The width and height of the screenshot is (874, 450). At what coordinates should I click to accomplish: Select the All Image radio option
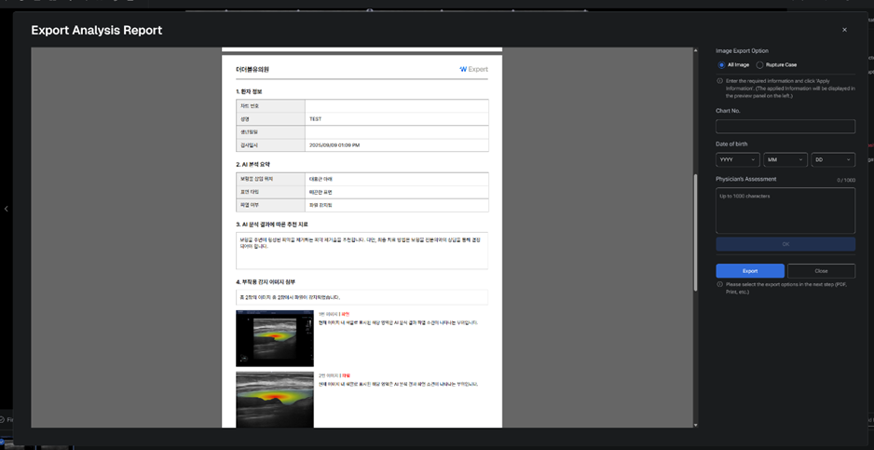722,65
